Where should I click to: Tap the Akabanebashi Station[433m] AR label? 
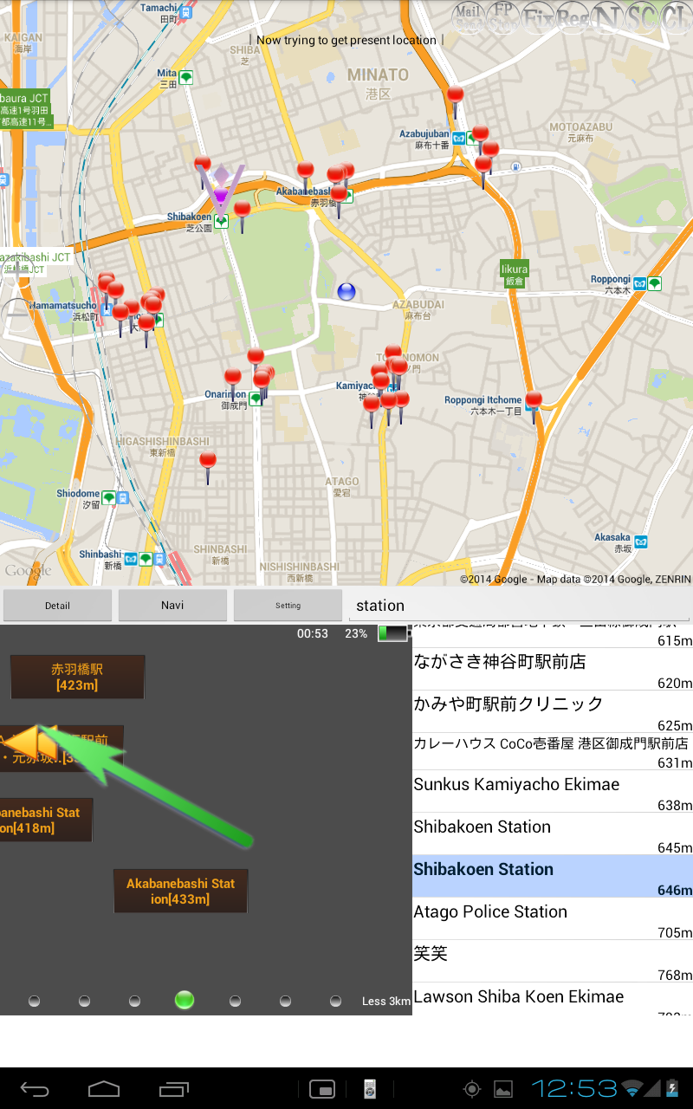(x=180, y=891)
